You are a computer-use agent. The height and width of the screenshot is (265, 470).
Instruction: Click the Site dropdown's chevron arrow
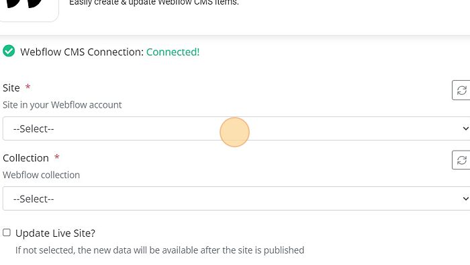click(x=465, y=128)
